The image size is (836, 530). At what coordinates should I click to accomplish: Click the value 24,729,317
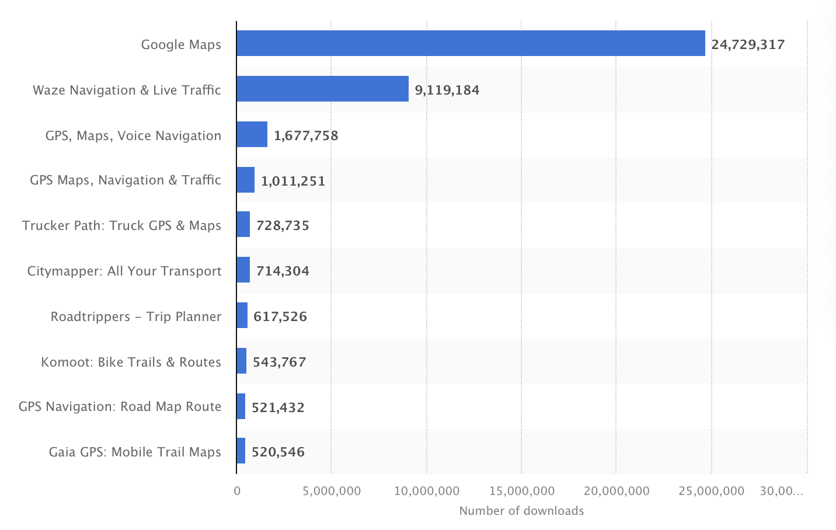(x=748, y=44)
